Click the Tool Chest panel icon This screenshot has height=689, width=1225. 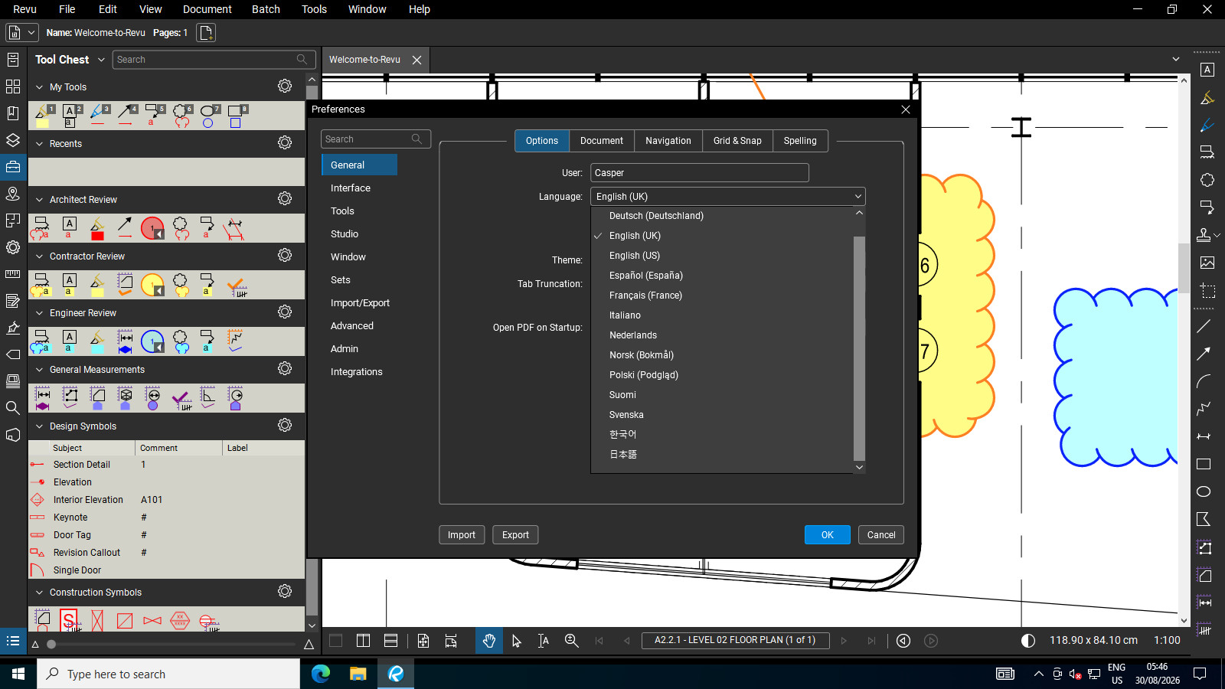(13, 167)
